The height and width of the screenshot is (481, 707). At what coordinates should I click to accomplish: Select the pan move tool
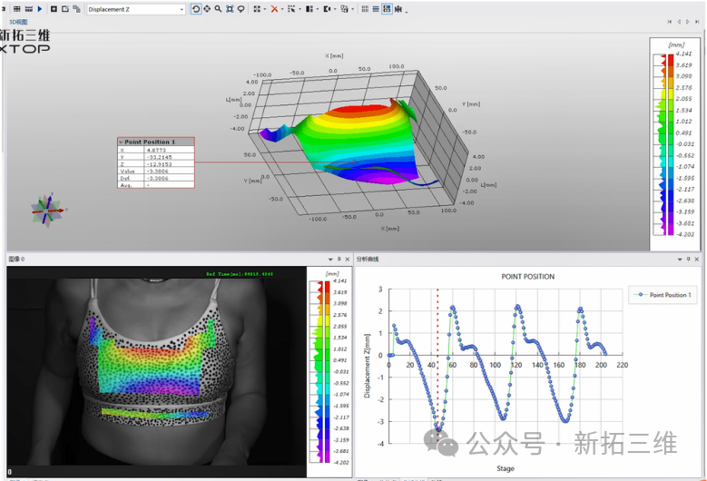point(207,8)
